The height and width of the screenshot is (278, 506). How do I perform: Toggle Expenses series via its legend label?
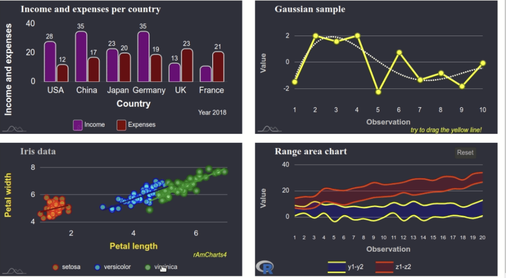click(x=141, y=125)
